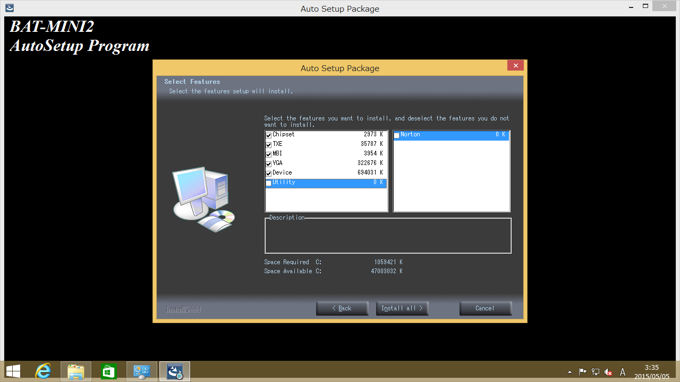Open Internet Explorer from the taskbar
This screenshot has height=382, width=680.
tap(43, 371)
